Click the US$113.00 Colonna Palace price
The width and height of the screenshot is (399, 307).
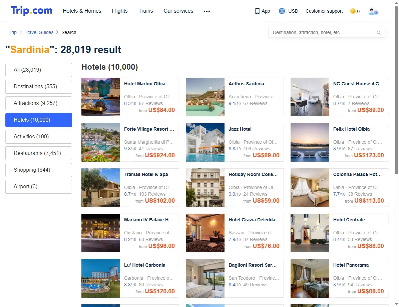tap(369, 200)
